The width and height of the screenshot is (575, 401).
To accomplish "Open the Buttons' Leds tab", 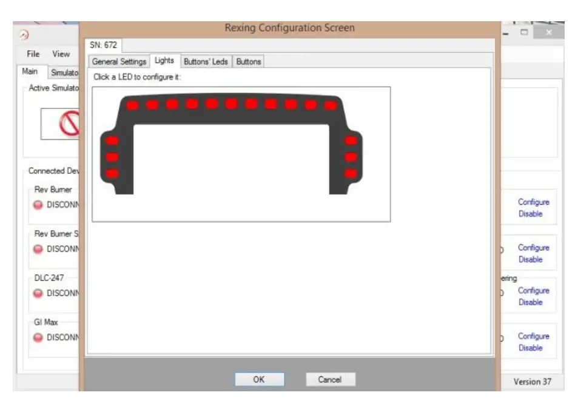I will 206,62.
